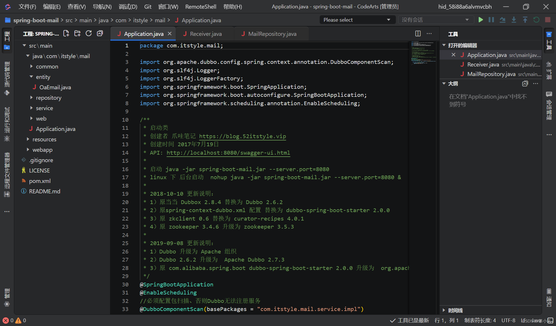The image size is (556, 326).
Task: Click the red Stop debug button
Action: (x=547, y=20)
